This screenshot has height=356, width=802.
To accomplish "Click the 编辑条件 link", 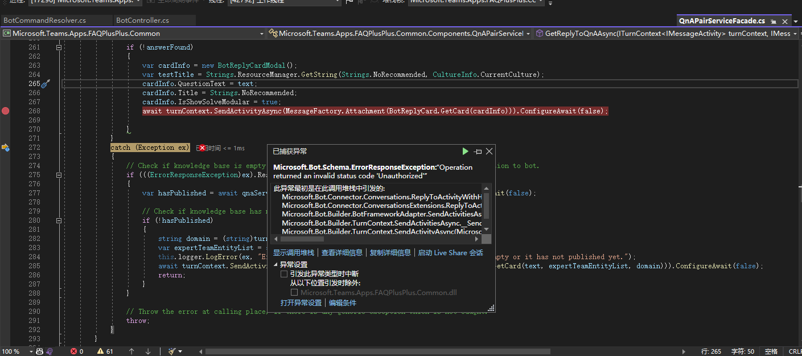I will (343, 303).
